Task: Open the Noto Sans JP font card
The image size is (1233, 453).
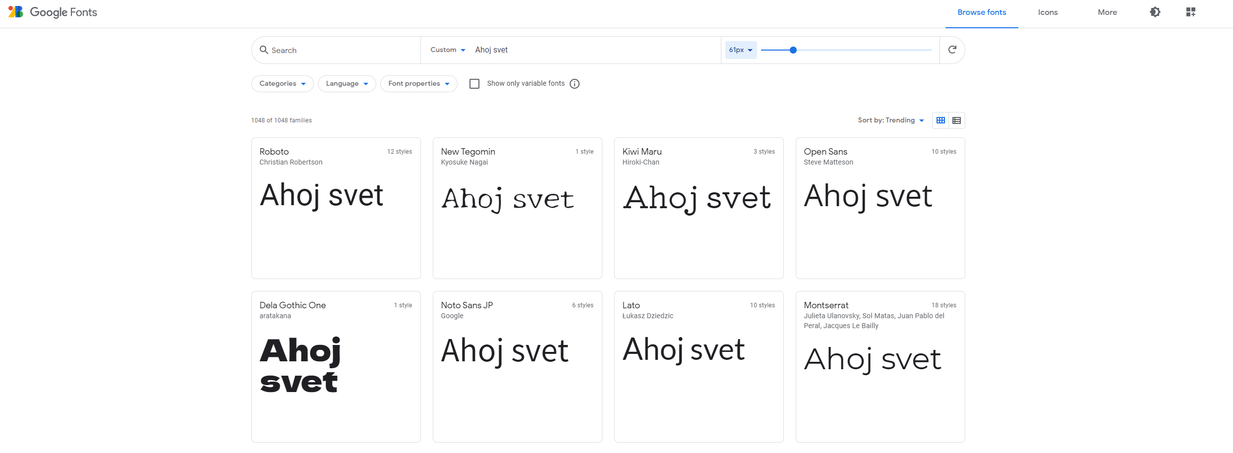Action: 518,367
